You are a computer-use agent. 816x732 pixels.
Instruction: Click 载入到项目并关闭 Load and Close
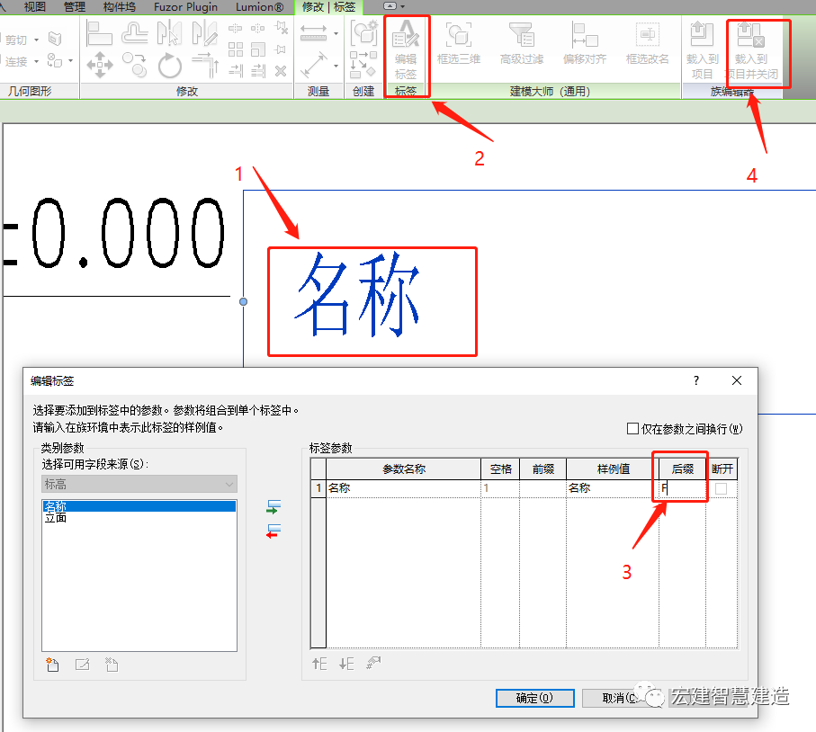751,50
